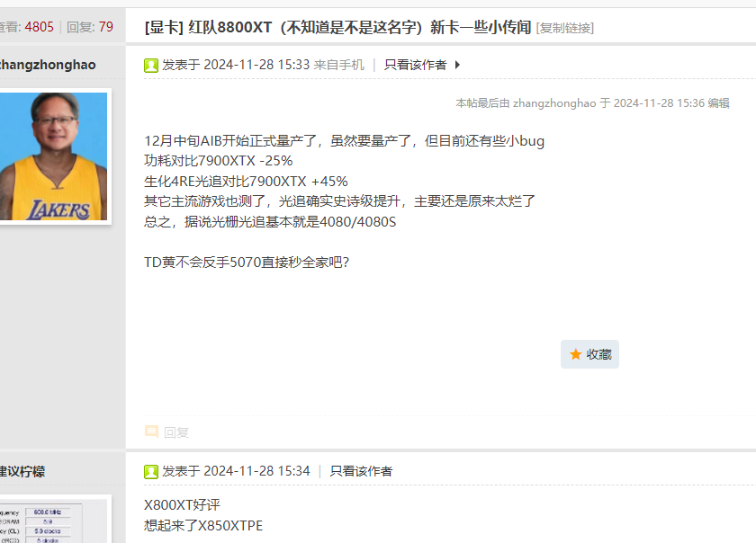This screenshot has width=756, height=543.
Task: Open 建议柠檬 username profile link
Action: 22,471
